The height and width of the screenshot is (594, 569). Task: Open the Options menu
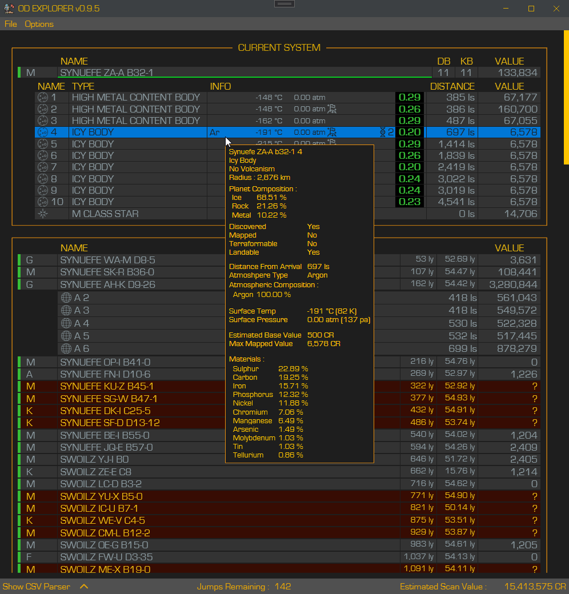pyautogui.click(x=39, y=24)
